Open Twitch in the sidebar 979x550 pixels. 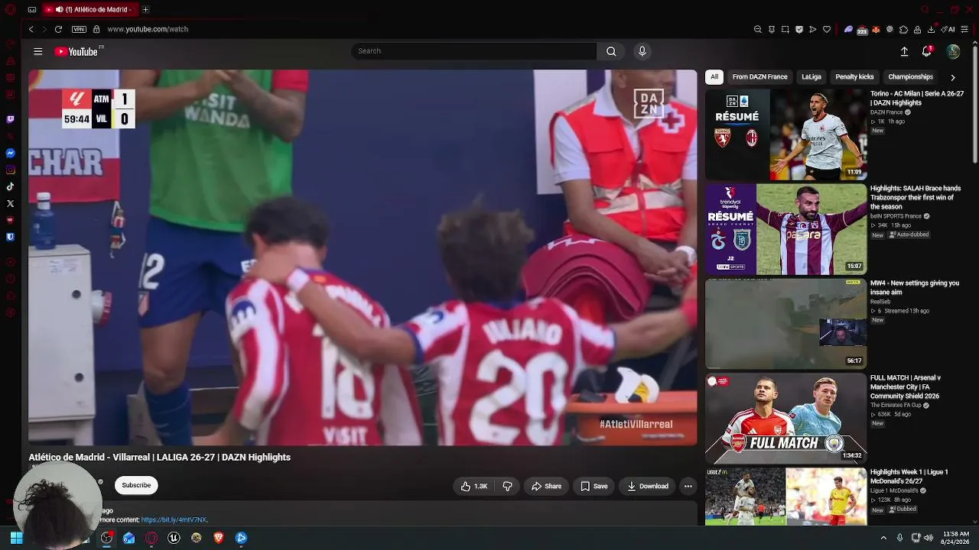pyautogui.click(x=10, y=119)
